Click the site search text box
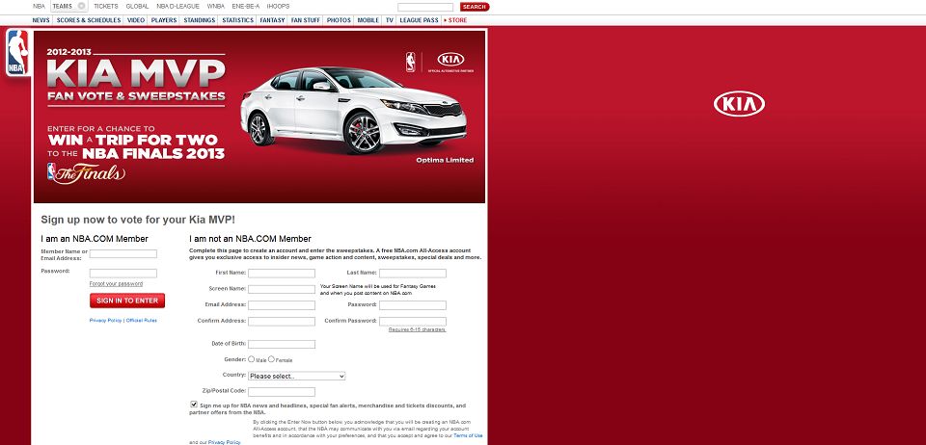 [x=425, y=7]
